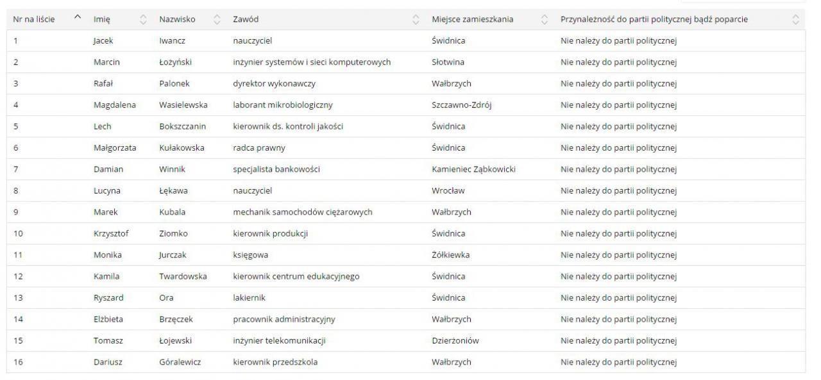Select the Nazwisko column header label
Image resolution: width=821 pixels, height=380 pixels.
(178, 20)
